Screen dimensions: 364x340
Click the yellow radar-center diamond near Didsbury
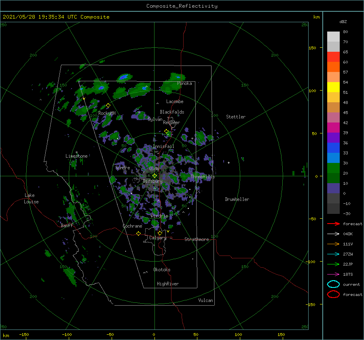pyautogui.click(x=154, y=176)
